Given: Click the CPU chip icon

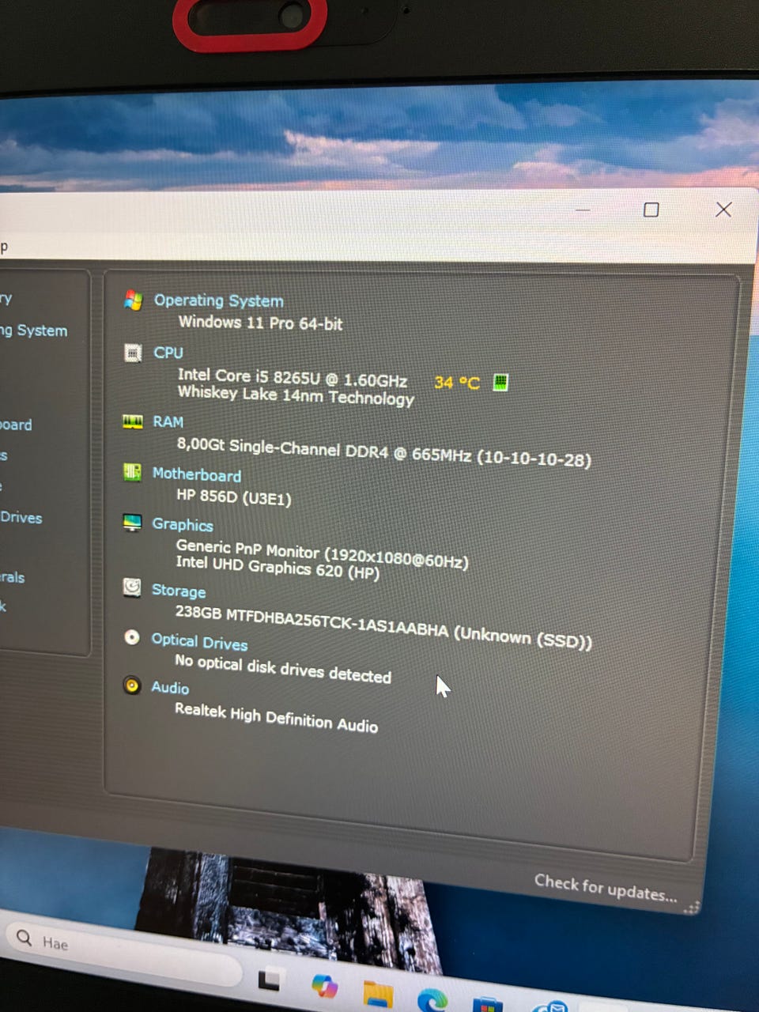Looking at the screenshot, I should (133, 353).
